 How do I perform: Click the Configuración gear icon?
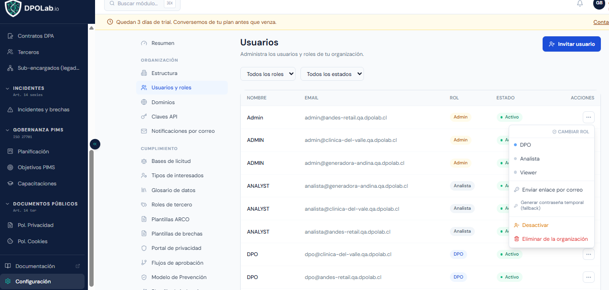pyautogui.click(x=8, y=281)
